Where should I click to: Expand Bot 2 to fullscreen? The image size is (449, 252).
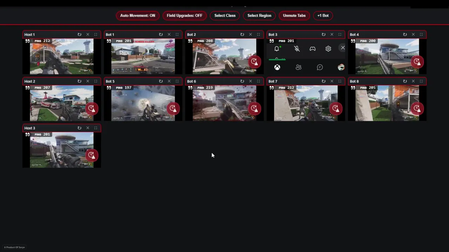258,34
